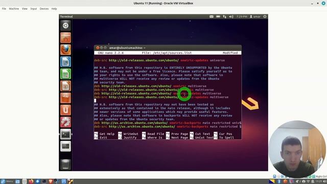Screen dimensions: 327x184
Task: Click the deb-src oneiric-updates universe line
Action: [159, 60]
